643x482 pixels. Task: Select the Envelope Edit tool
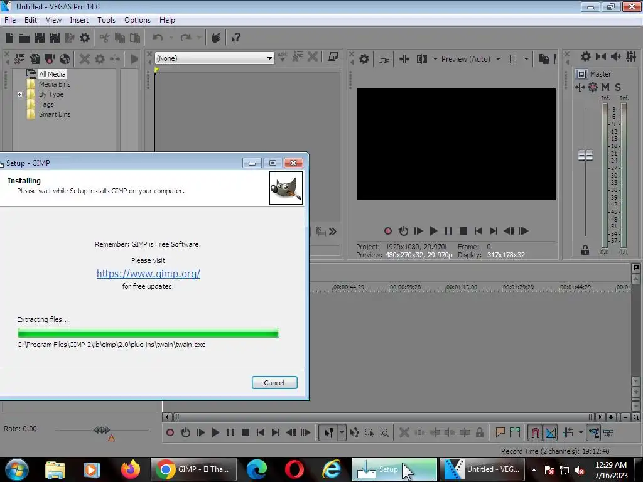tap(355, 432)
